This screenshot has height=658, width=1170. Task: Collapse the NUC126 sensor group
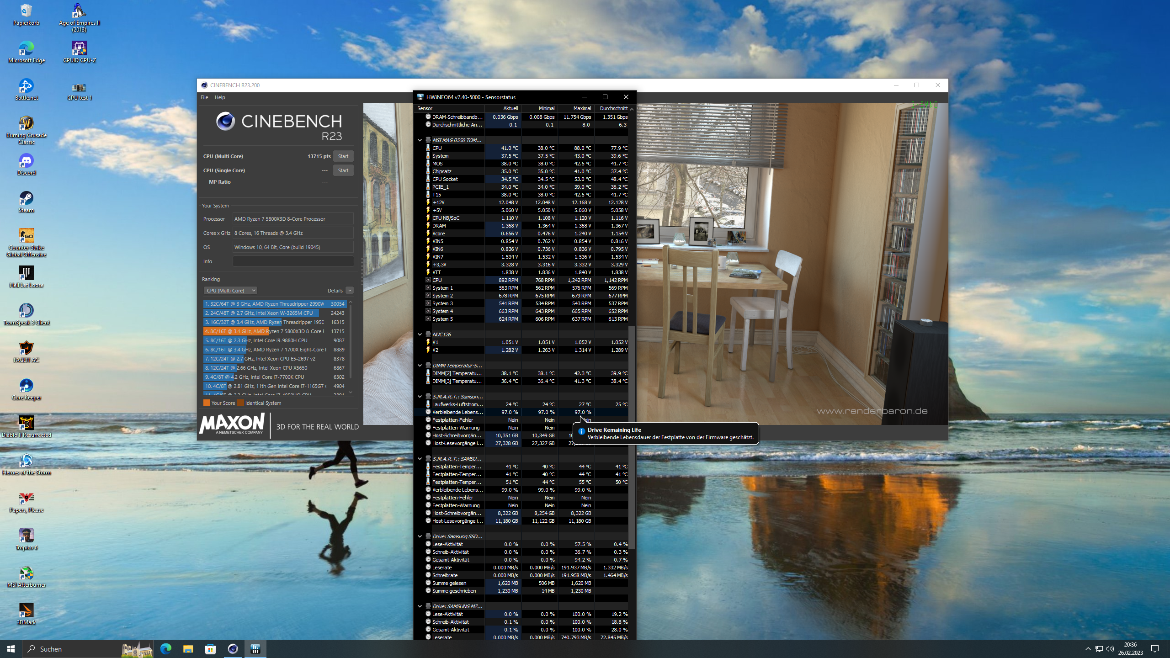tap(420, 334)
